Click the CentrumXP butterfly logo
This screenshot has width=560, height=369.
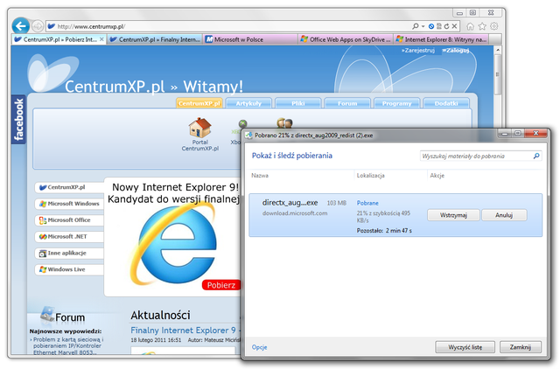point(52,75)
